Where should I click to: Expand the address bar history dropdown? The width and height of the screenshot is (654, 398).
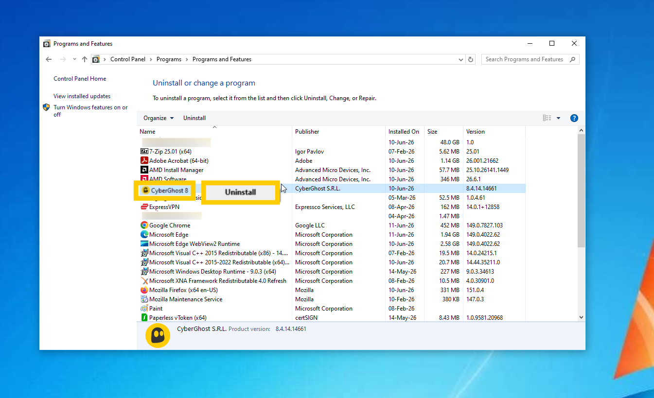(x=461, y=59)
